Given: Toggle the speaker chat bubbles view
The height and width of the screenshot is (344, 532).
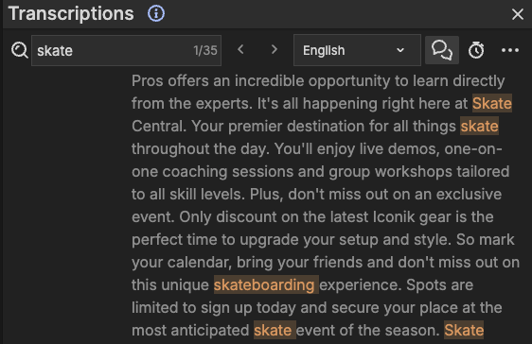Looking at the screenshot, I should click(x=442, y=50).
